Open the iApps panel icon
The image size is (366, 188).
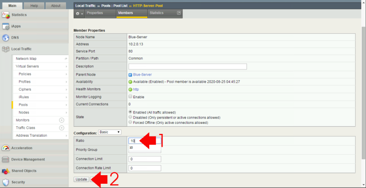6,26
